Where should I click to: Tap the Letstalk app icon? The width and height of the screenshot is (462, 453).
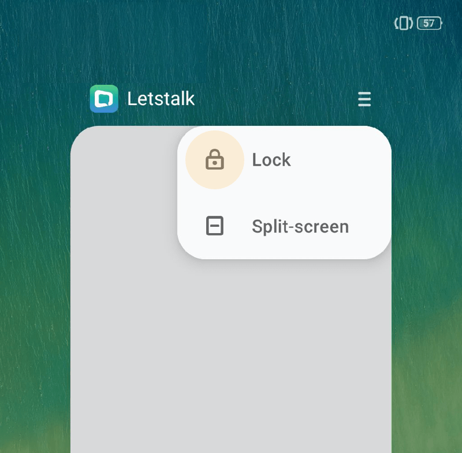tap(104, 99)
